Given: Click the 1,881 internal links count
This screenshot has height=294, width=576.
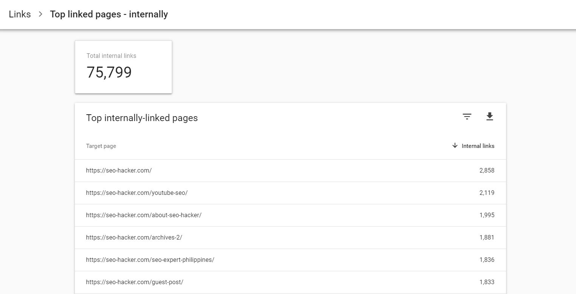Looking at the screenshot, I should [x=487, y=238].
